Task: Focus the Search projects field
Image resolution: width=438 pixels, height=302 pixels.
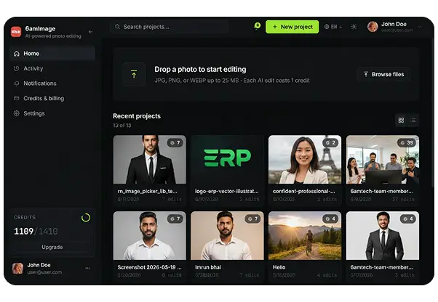Action: pyautogui.click(x=169, y=27)
